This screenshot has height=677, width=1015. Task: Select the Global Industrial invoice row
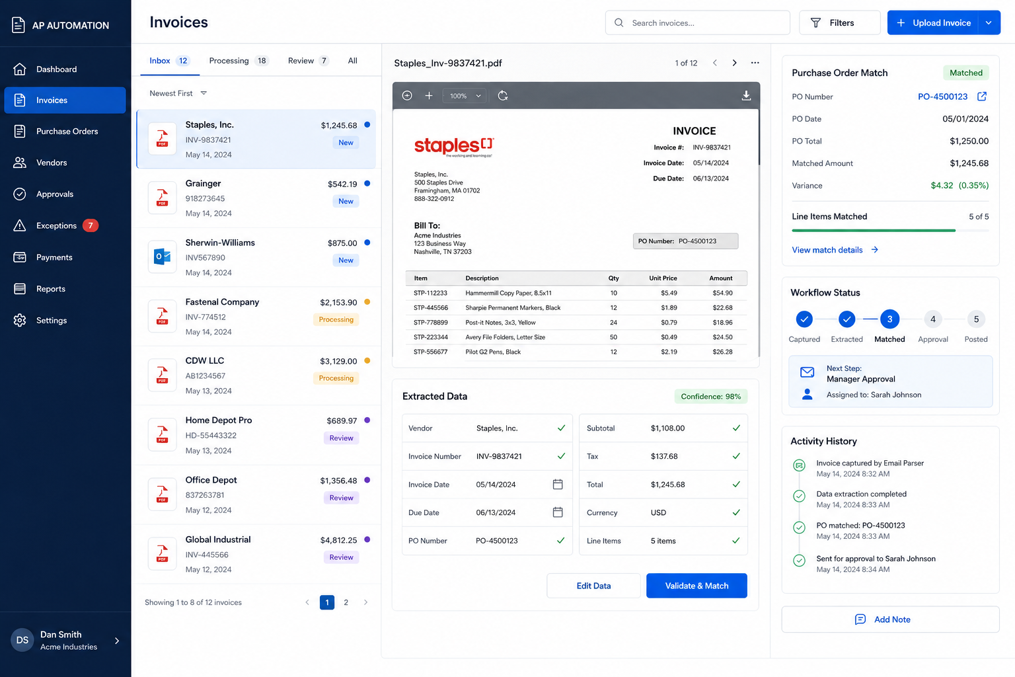click(256, 554)
